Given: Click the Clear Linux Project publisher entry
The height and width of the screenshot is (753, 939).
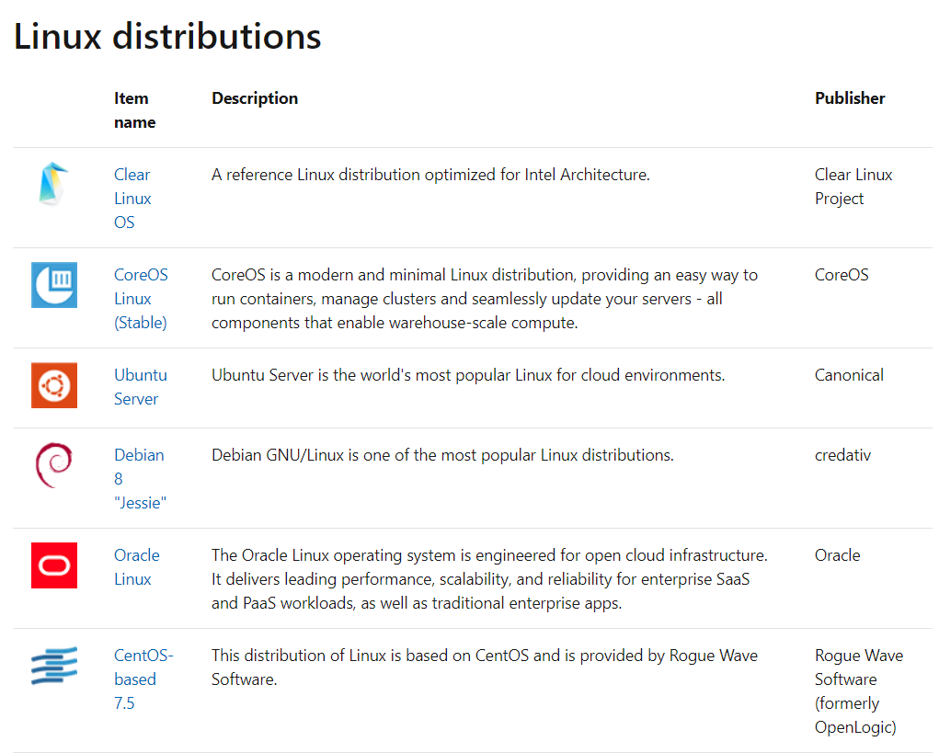Looking at the screenshot, I should pos(853,186).
